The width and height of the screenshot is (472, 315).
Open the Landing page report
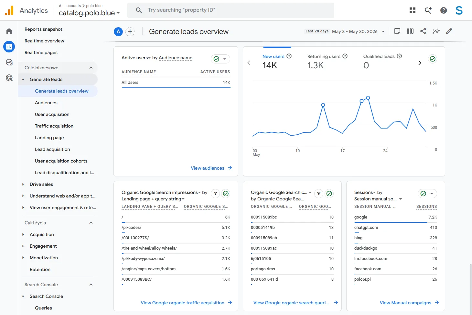click(x=49, y=138)
